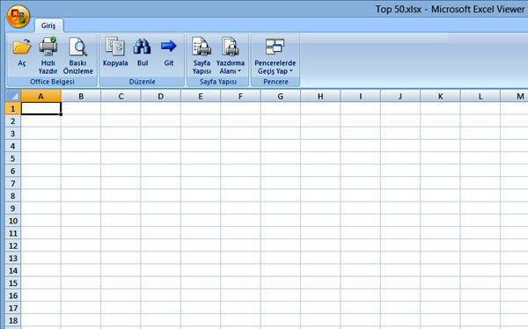Click the Office Belgesi group label
Viewport: 528px width, 329px height.
coord(52,82)
